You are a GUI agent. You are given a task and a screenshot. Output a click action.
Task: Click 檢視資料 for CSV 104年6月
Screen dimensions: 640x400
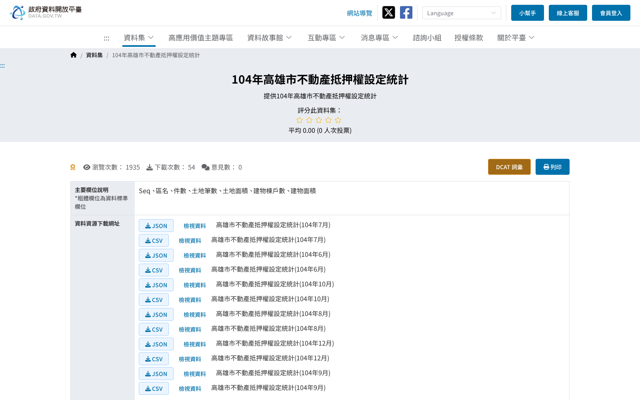click(x=190, y=270)
